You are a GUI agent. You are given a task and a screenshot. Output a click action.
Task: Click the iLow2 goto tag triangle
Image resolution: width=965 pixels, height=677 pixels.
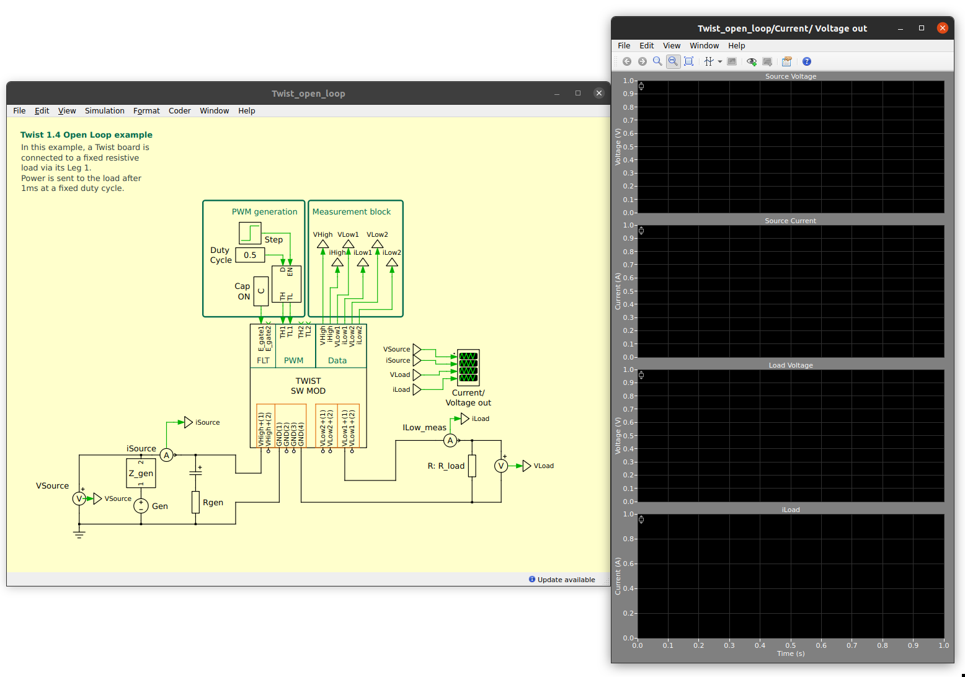[392, 262]
